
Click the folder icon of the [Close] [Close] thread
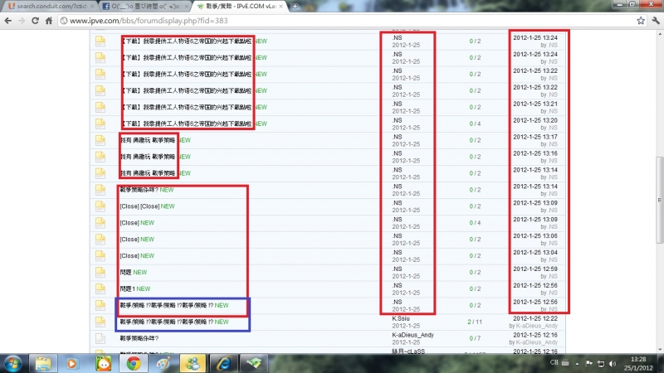click(100, 206)
